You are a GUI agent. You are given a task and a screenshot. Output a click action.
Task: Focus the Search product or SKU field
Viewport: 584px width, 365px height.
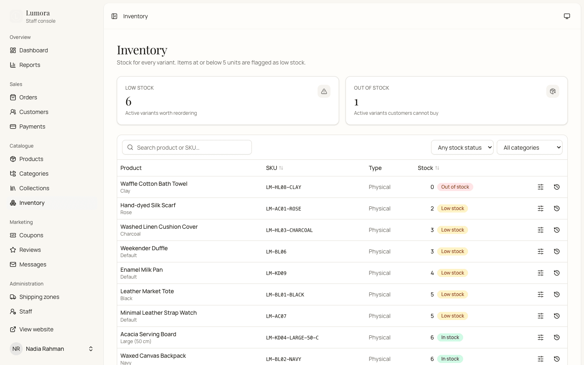pos(187,147)
